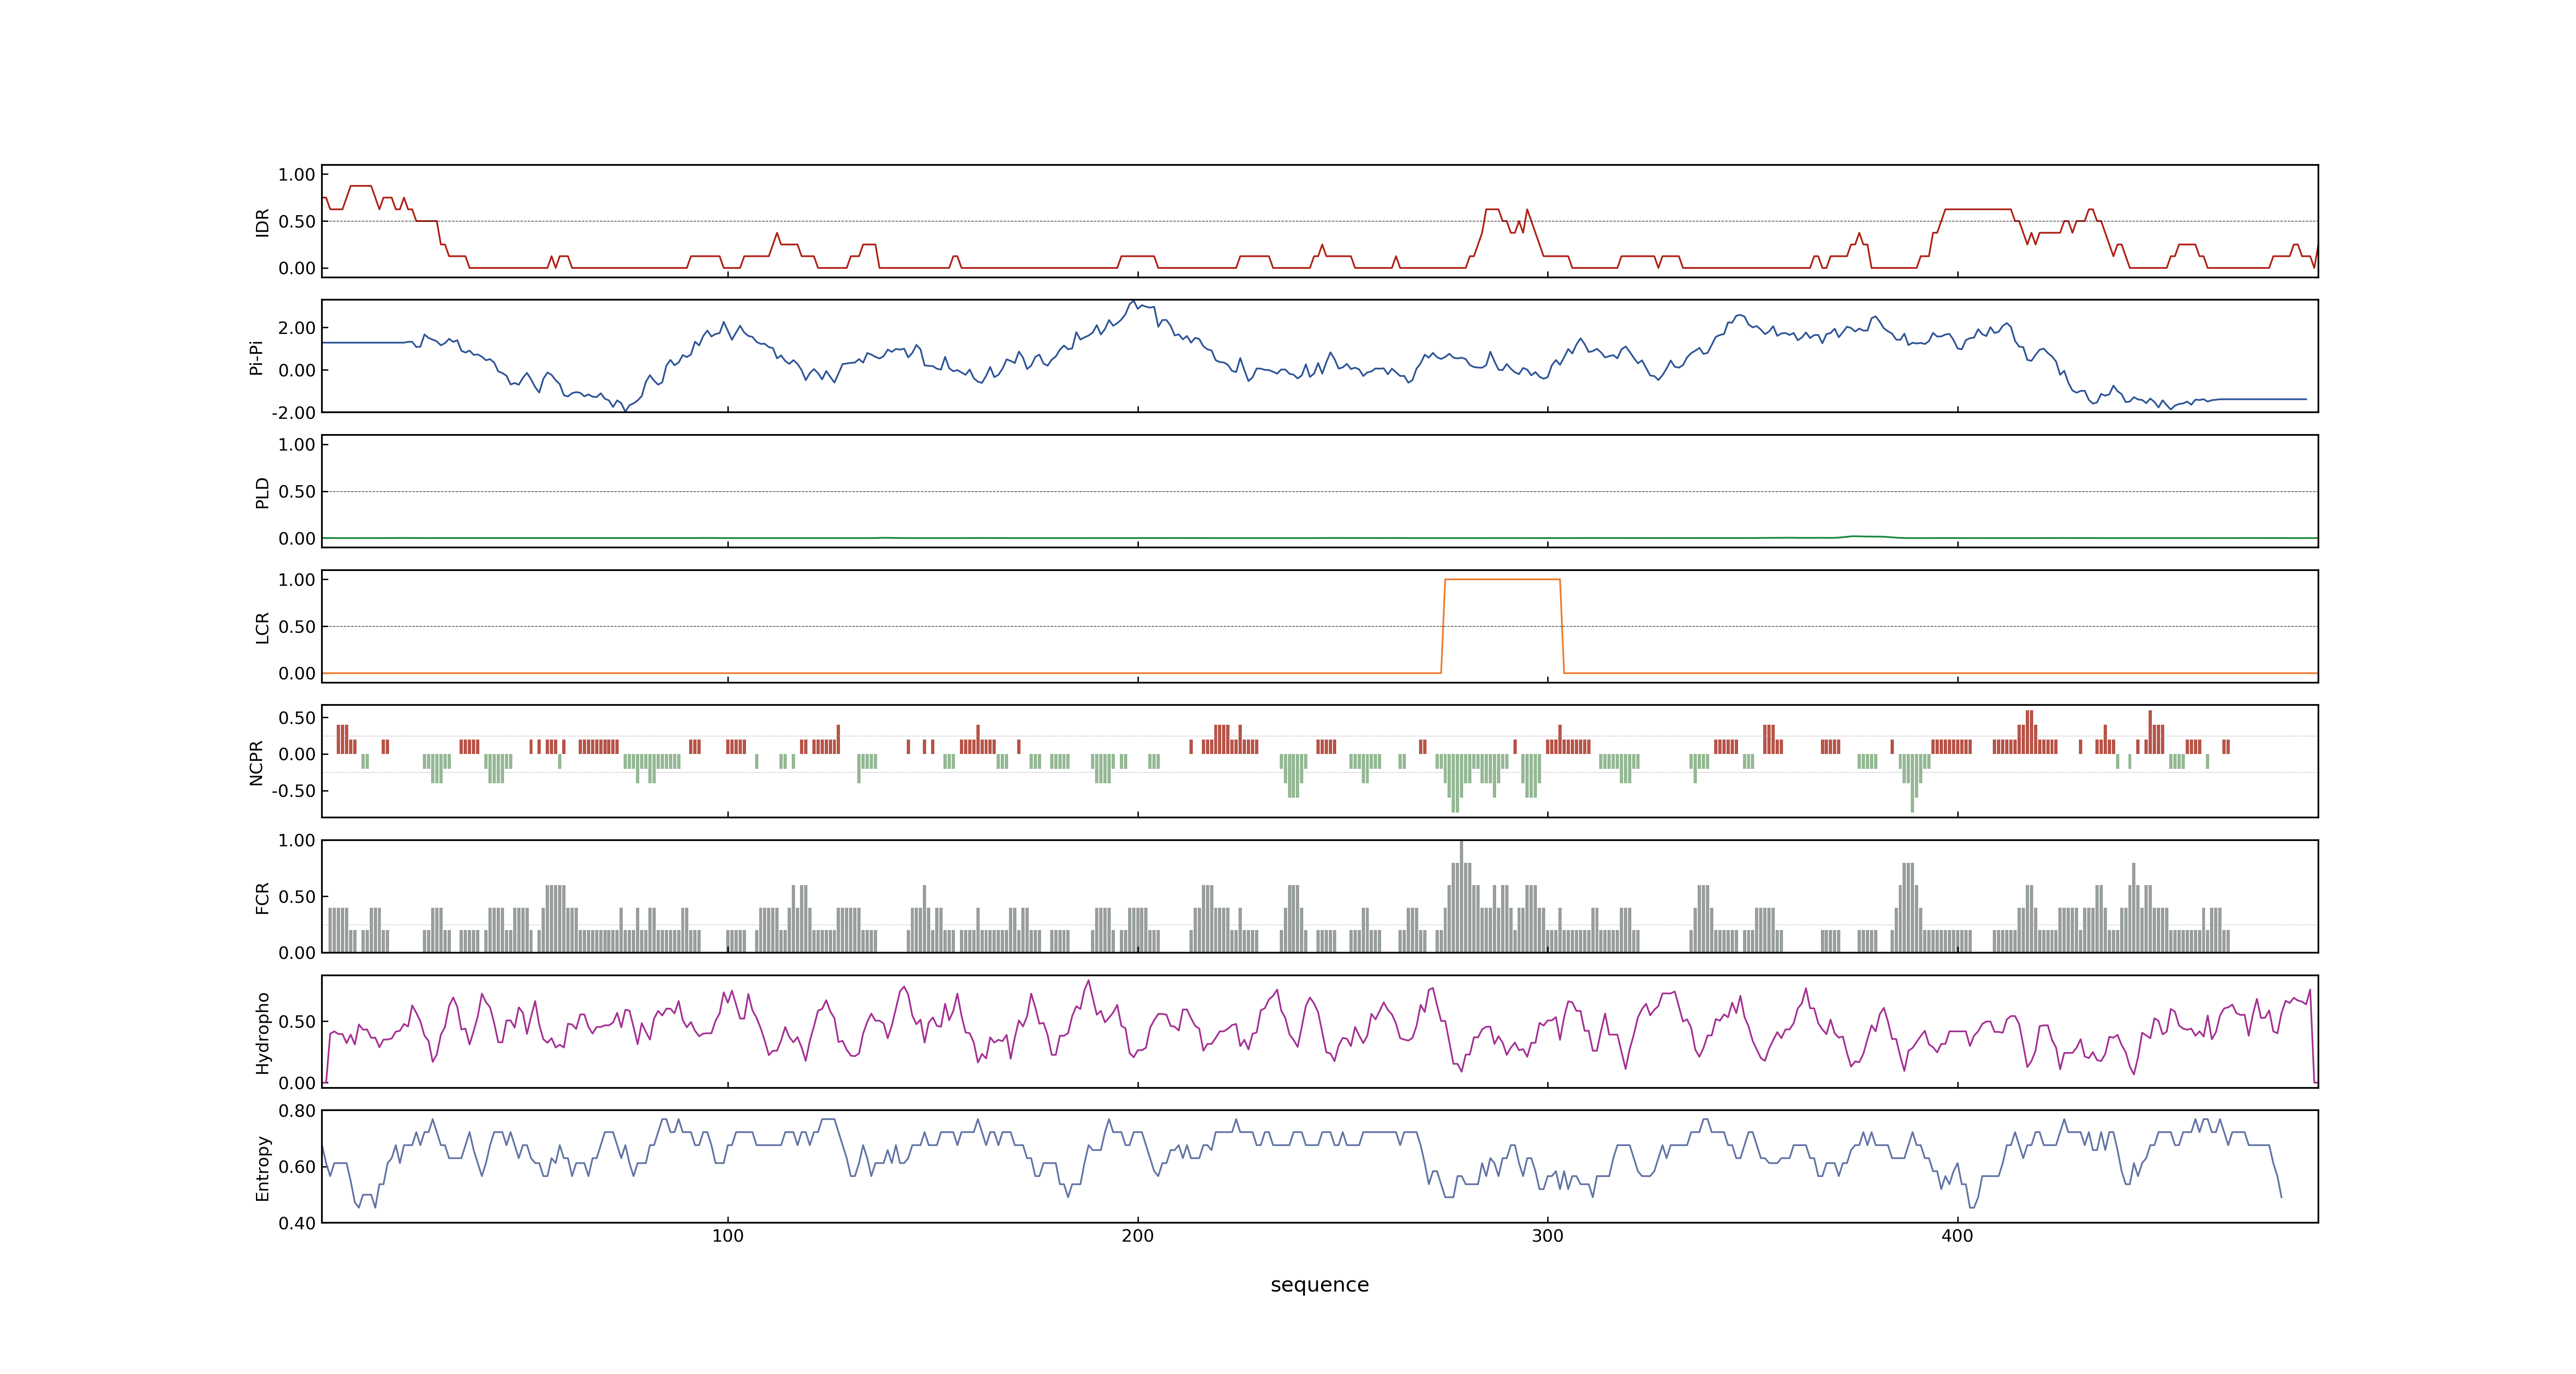
Task: Select the LCR y-axis label
Action: pyautogui.click(x=262, y=628)
